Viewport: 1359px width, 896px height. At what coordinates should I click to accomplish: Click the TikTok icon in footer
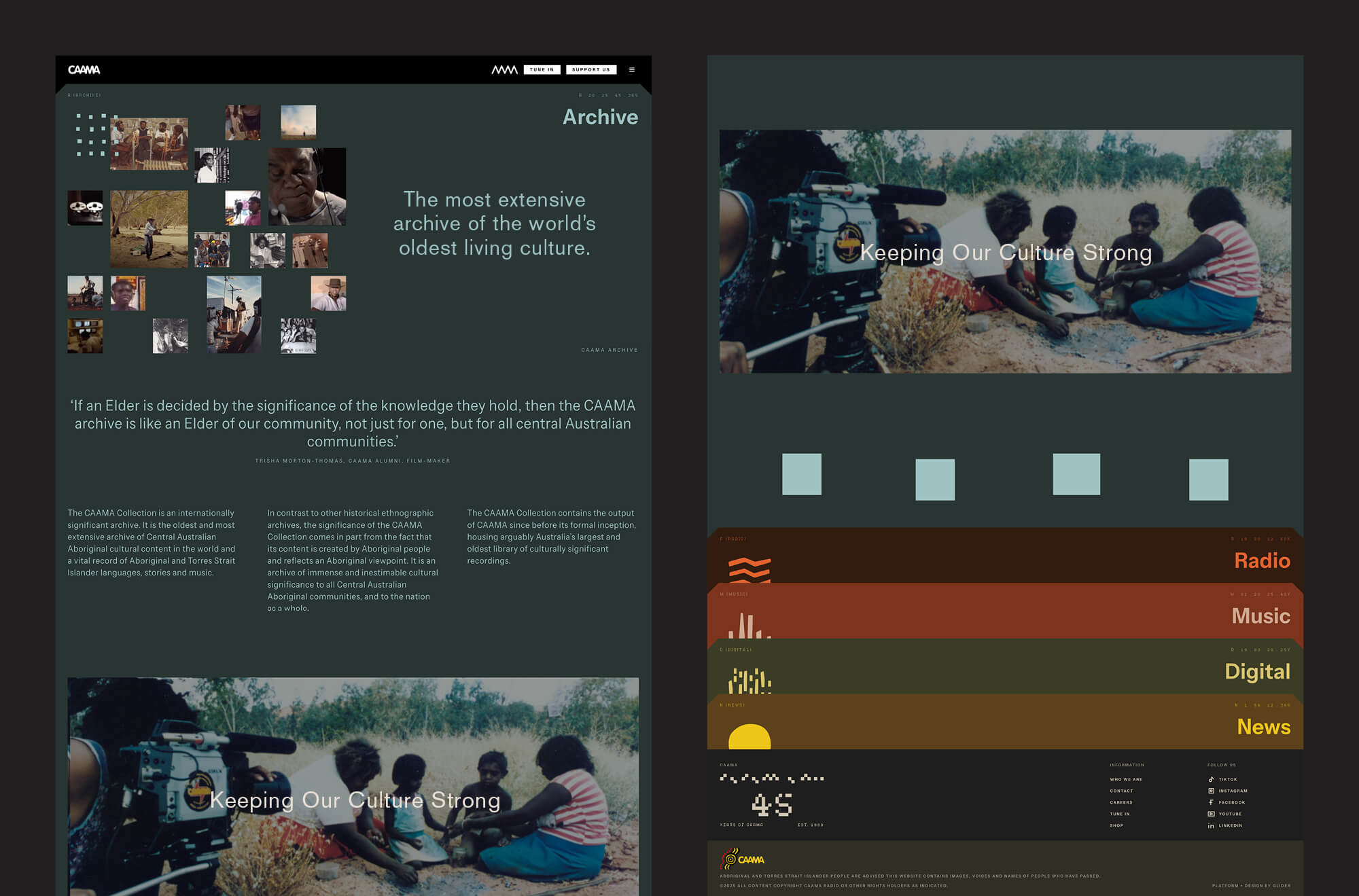(1211, 779)
